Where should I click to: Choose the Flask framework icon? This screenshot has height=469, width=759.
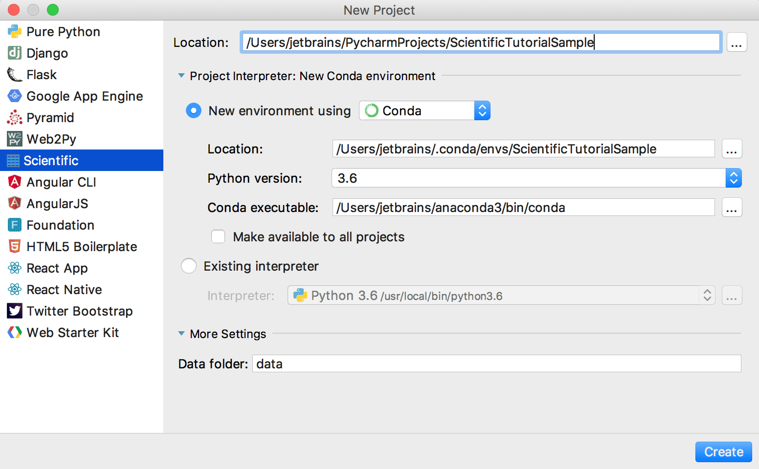[14, 74]
